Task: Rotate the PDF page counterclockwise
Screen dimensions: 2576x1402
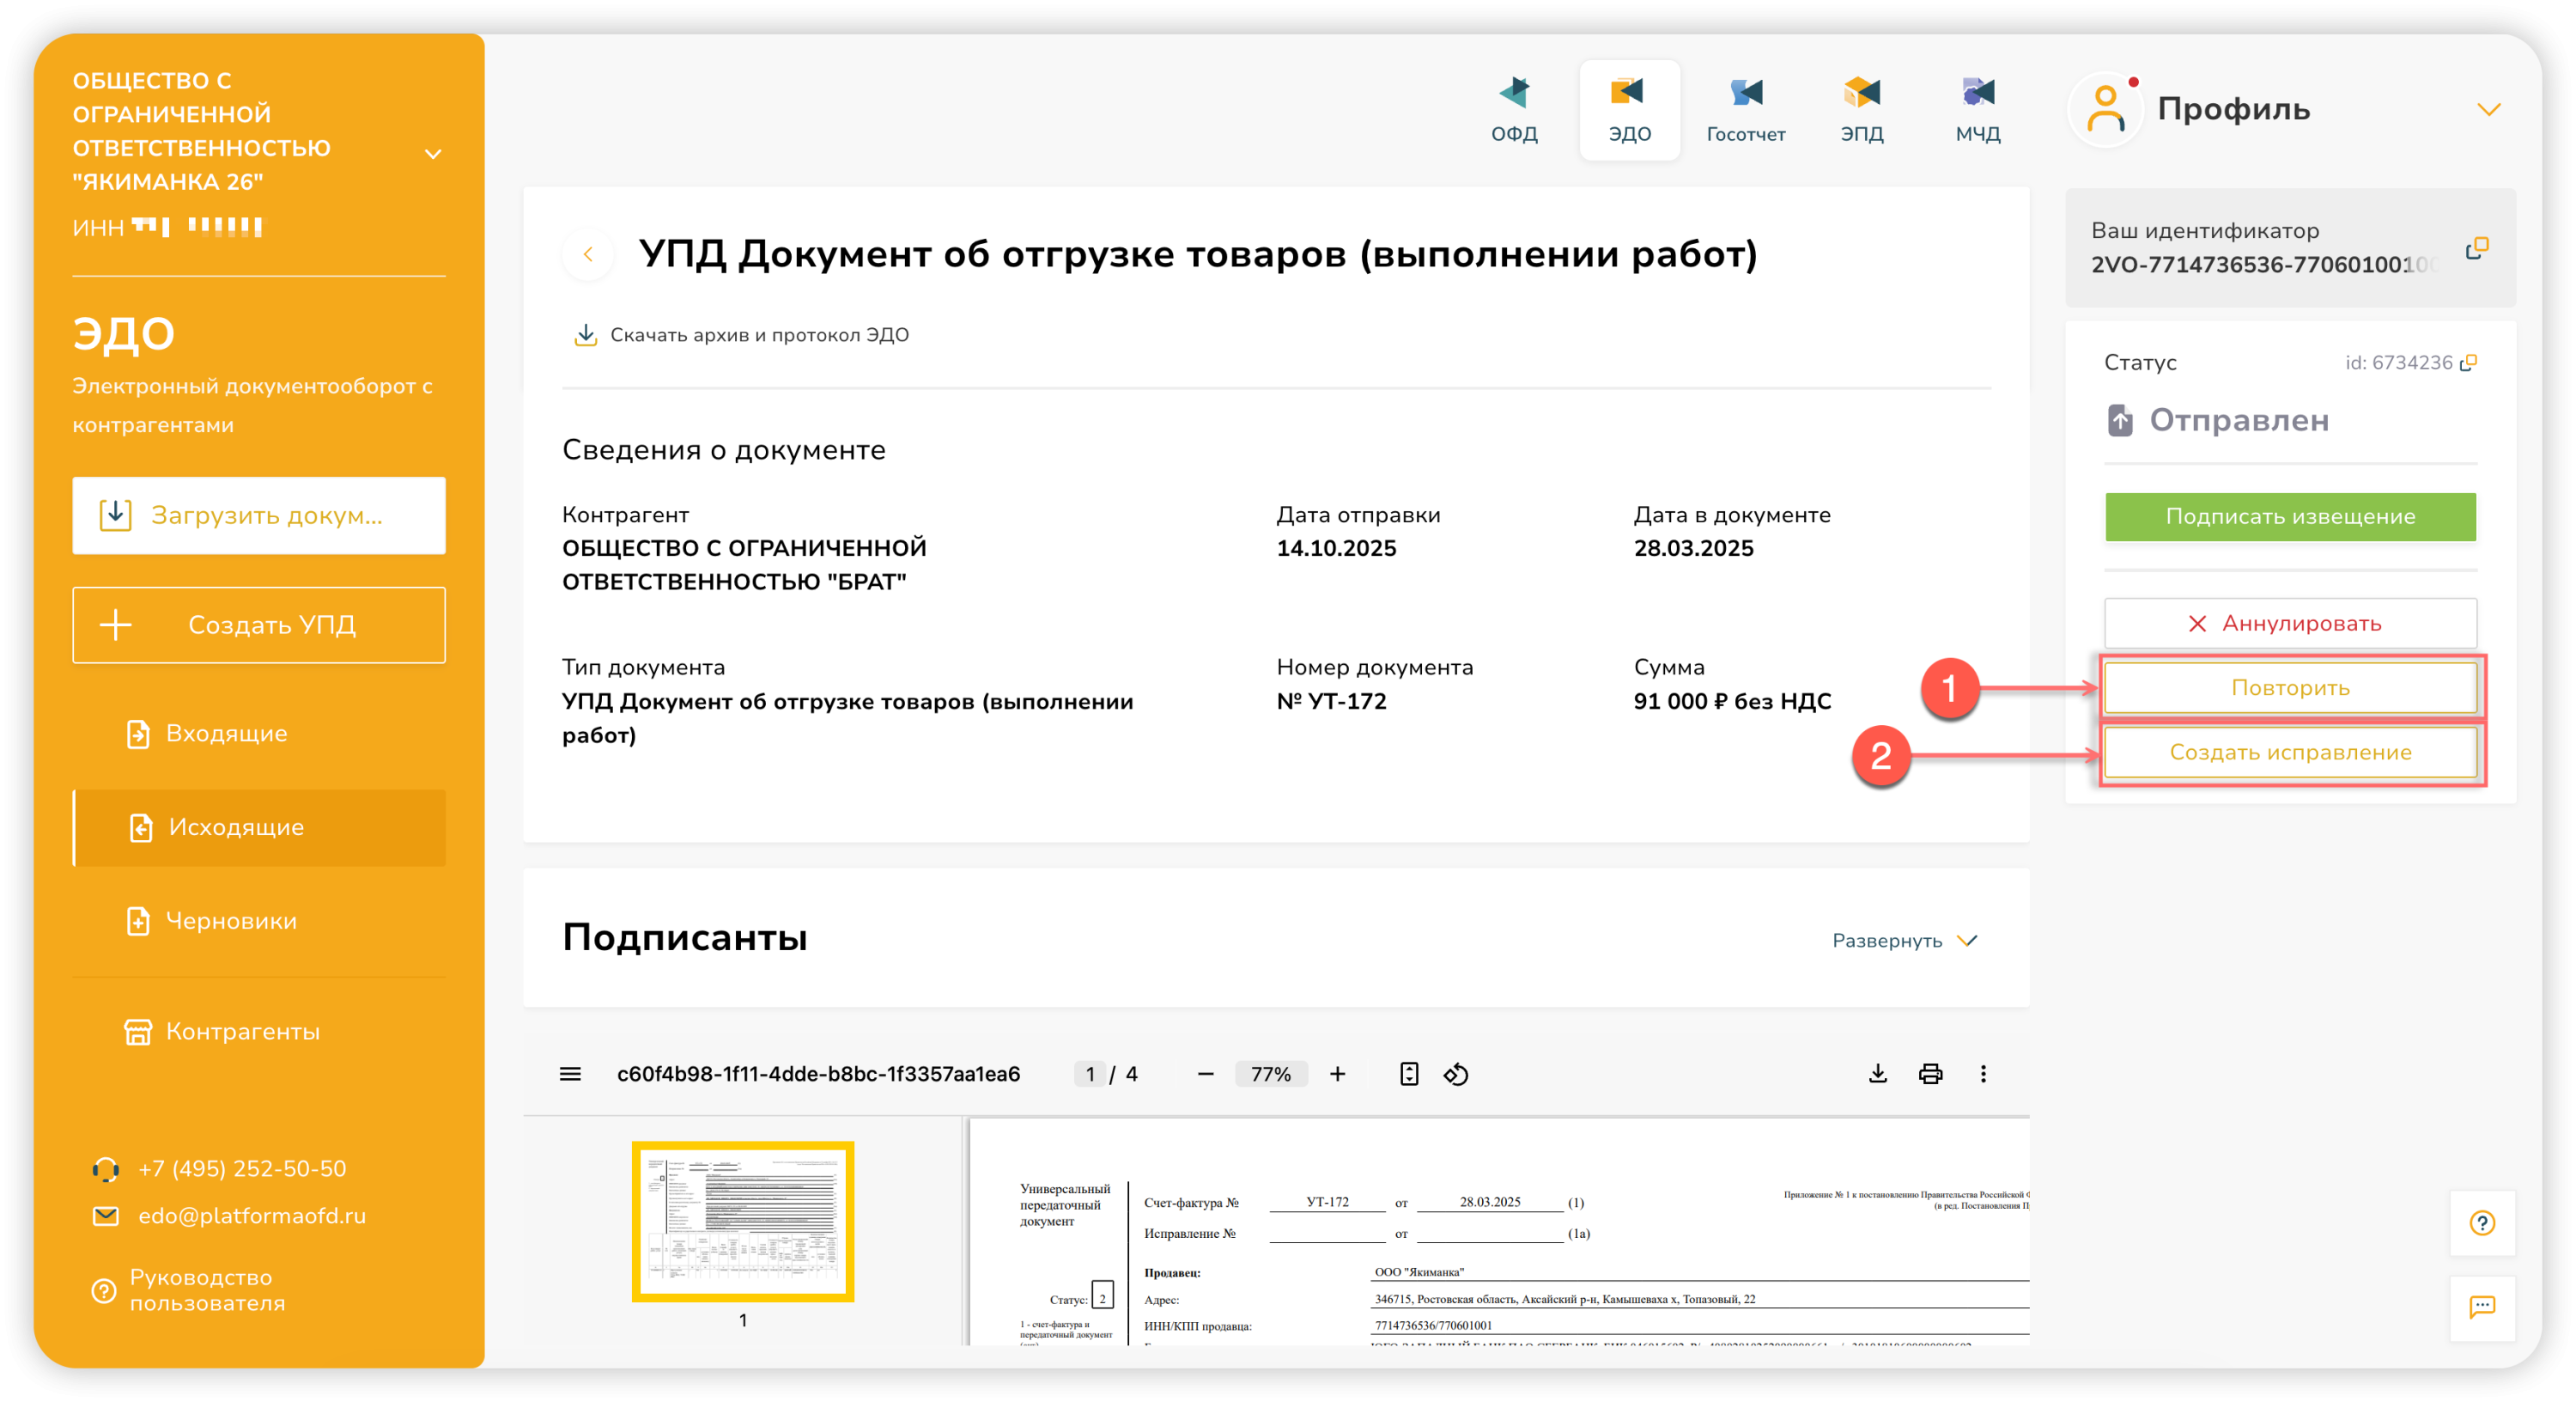Action: point(1456,1074)
